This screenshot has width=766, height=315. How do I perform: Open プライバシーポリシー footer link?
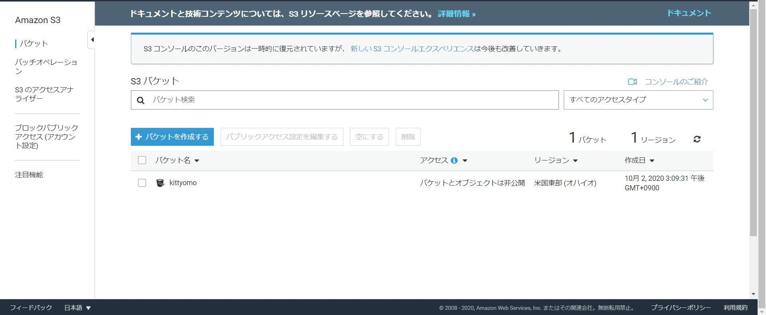(x=681, y=307)
